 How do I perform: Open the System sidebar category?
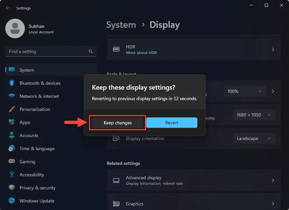click(x=51, y=70)
